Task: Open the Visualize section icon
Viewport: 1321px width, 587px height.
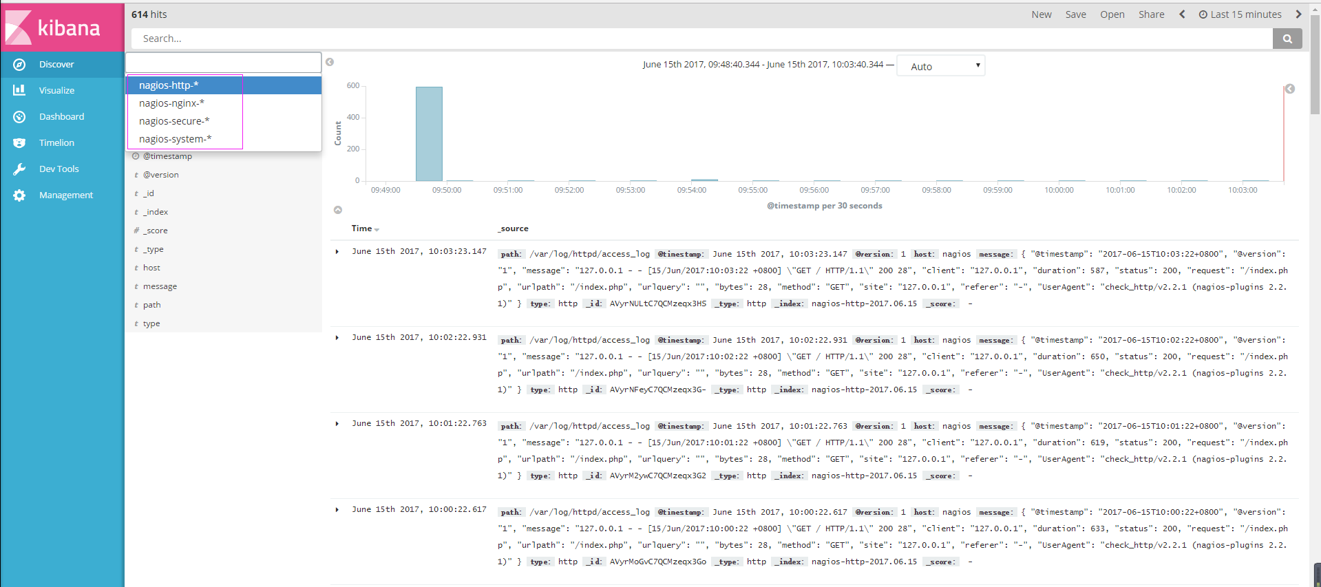Action: pos(19,90)
